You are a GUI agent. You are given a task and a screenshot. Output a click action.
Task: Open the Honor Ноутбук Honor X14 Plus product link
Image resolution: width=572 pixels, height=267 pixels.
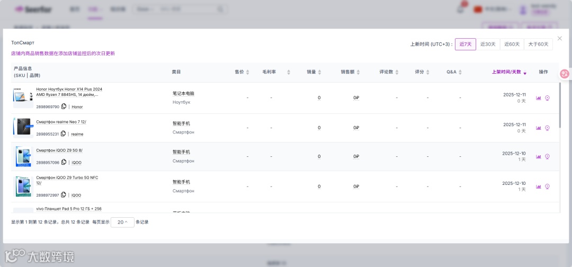(69, 92)
